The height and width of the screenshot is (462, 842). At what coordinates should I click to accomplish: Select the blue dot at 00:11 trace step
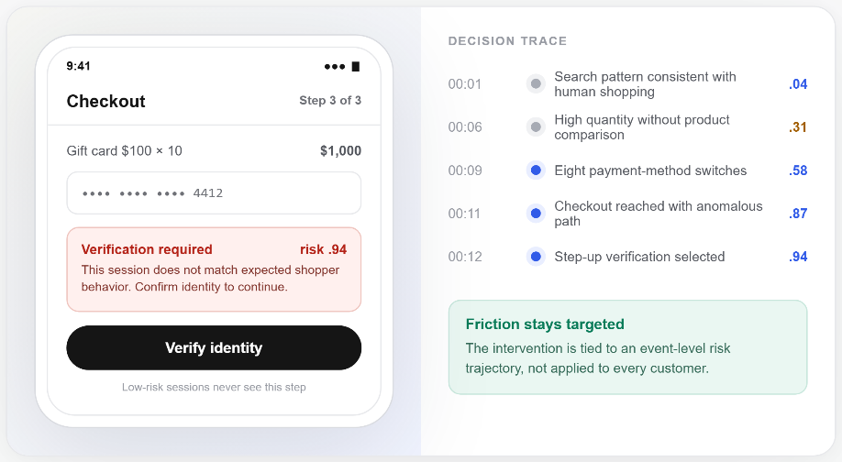coord(536,214)
